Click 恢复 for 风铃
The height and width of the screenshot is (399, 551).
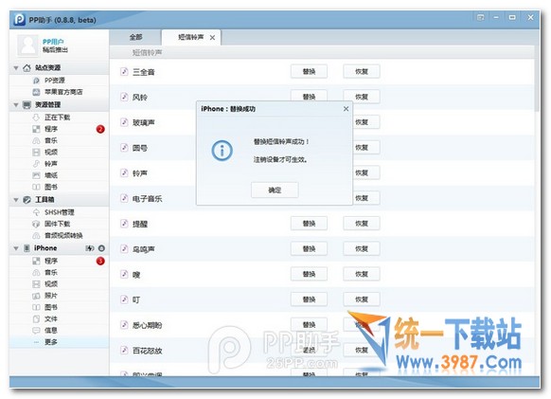click(x=362, y=97)
